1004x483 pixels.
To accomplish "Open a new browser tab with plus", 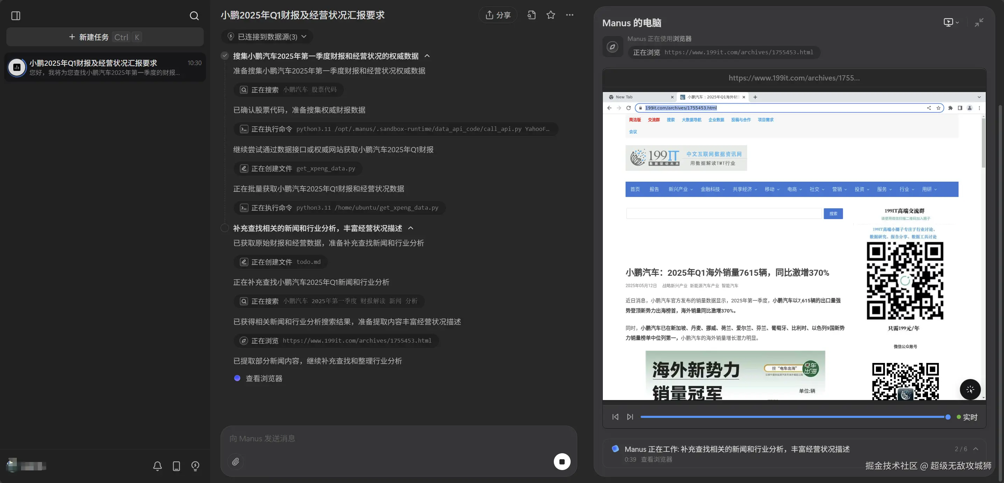I will tap(755, 97).
